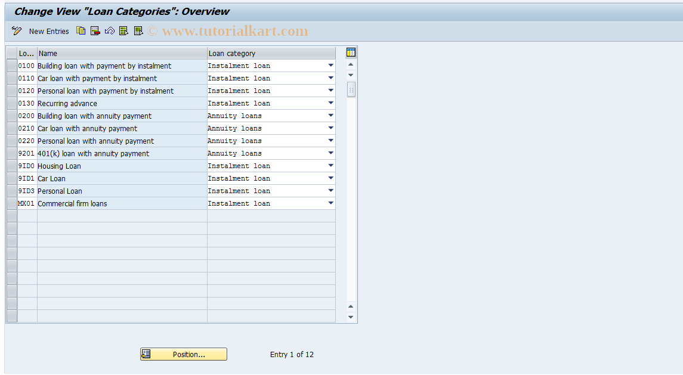Click 'Entry 1 of 12' status text
This screenshot has height=375, width=683.
(x=292, y=355)
